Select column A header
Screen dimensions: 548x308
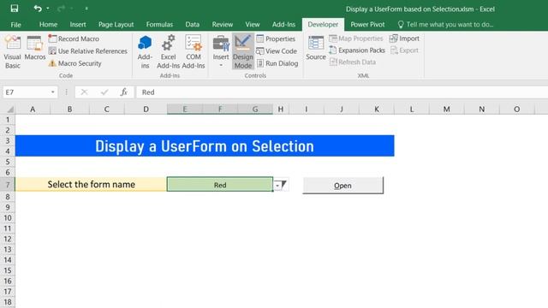33,110
